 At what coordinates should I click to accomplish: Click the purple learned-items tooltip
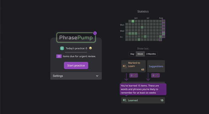[x=143, y=89]
